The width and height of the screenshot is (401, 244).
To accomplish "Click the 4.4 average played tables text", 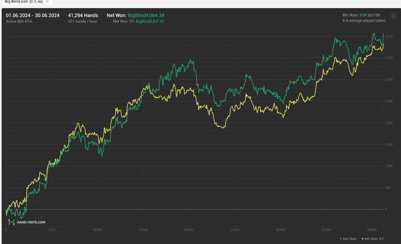I will pos(364,21).
